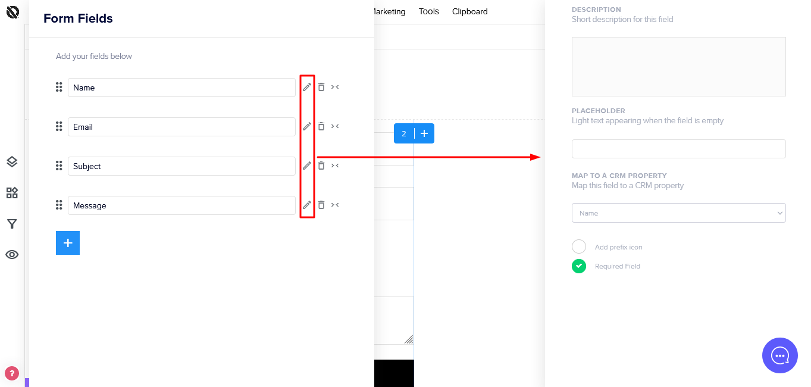811x387 pixels.
Task: Click the pencil edit icon for Name field
Action: [x=307, y=87]
